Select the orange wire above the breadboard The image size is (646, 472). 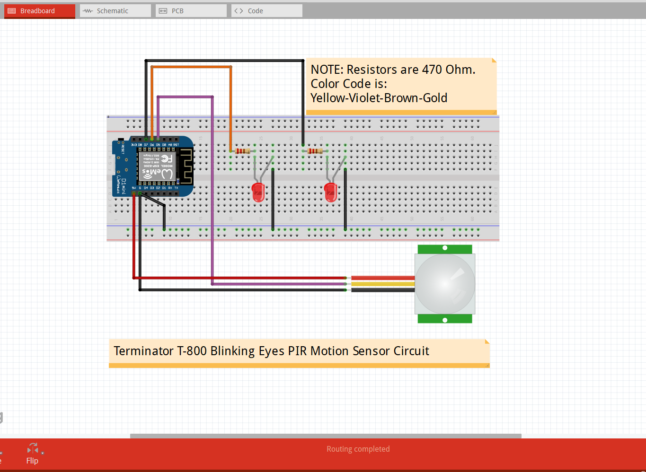[x=191, y=67]
